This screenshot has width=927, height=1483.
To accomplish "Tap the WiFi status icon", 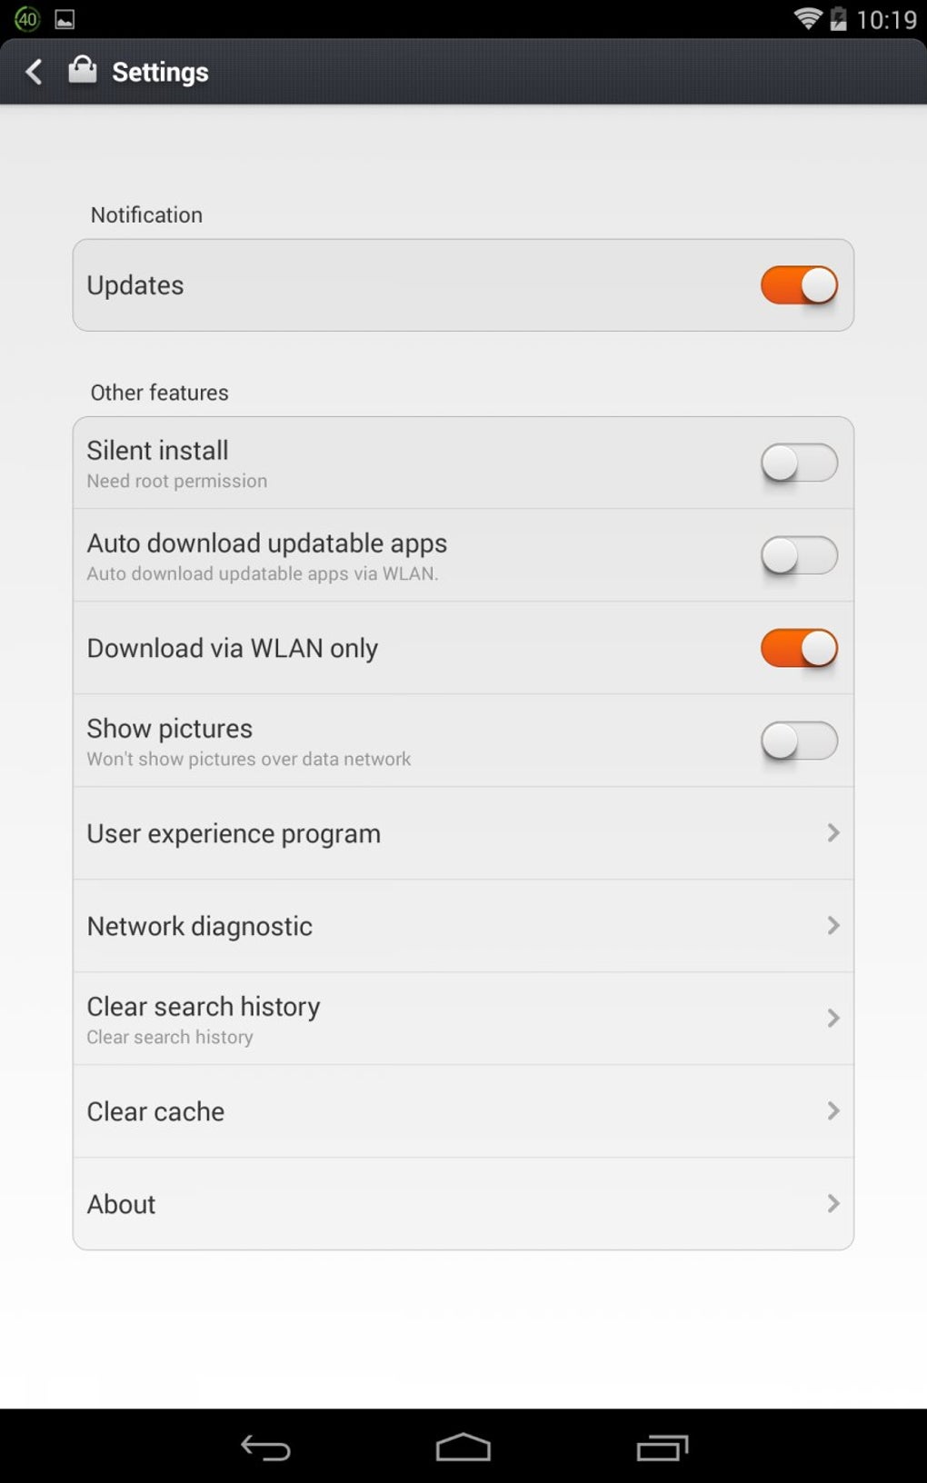I will (807, 19).
